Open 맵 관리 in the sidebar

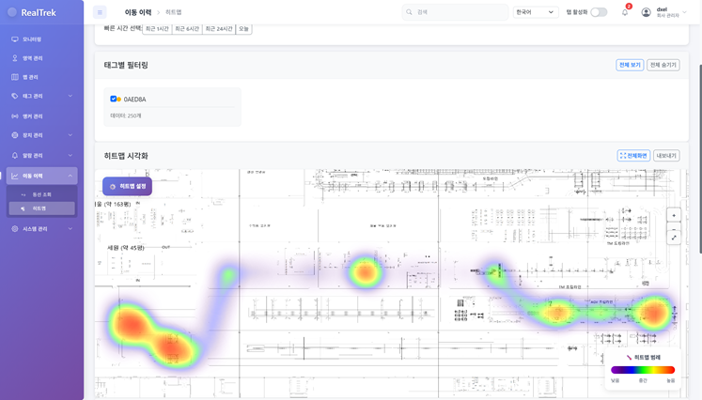click(31, 77)
